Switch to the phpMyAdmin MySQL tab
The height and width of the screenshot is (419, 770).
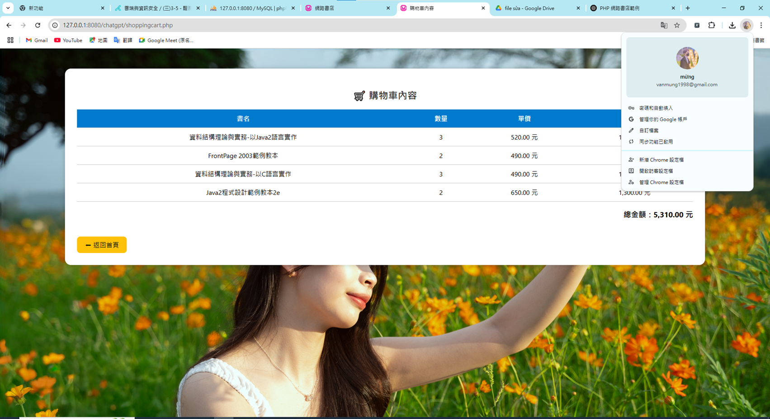(x=252, y=8)
